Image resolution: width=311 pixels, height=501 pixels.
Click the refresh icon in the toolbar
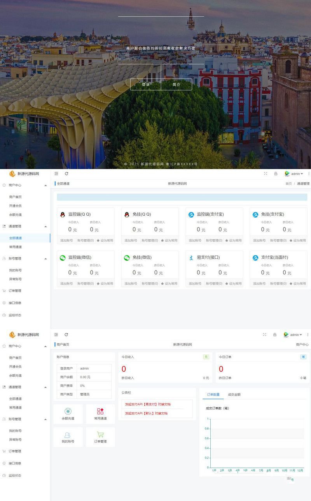tap(66, 174)
